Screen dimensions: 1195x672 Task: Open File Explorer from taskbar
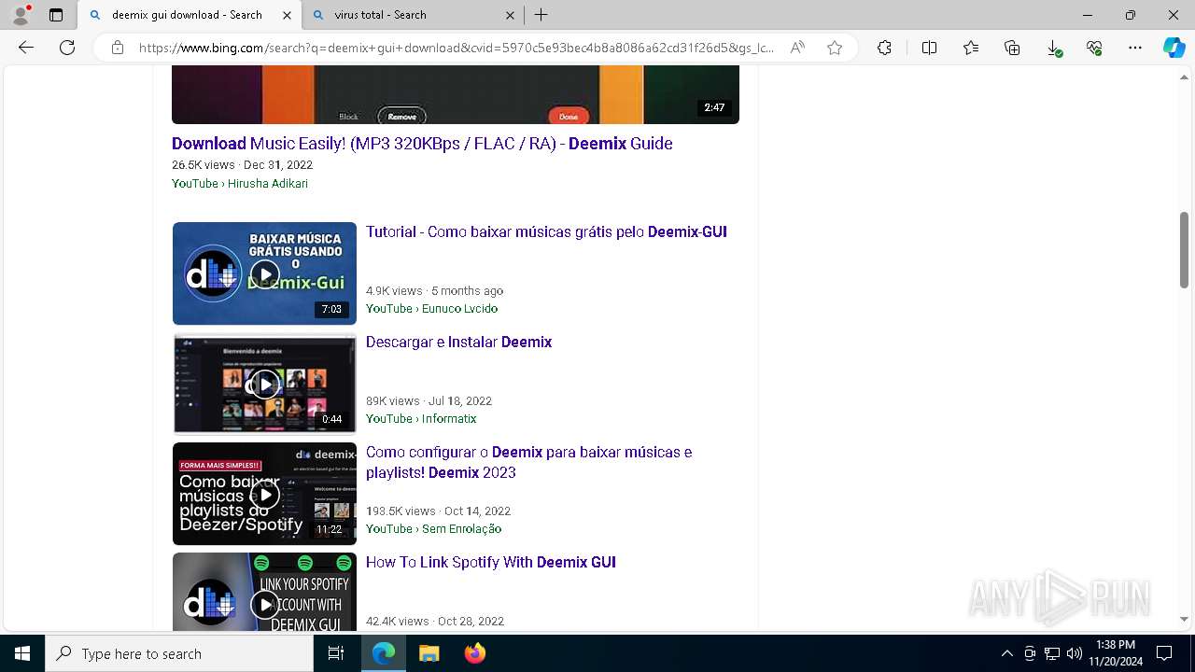click(429, 653)
